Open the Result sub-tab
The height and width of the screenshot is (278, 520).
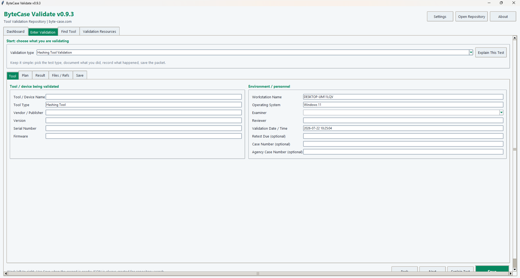40,75
